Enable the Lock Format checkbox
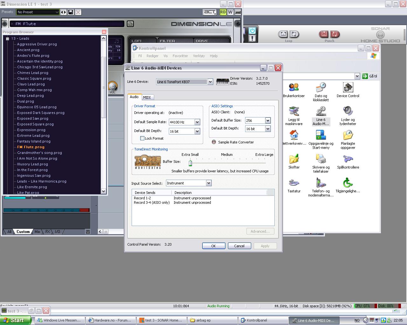The height and width of the screenshot is (325, 407). (142, 138)
